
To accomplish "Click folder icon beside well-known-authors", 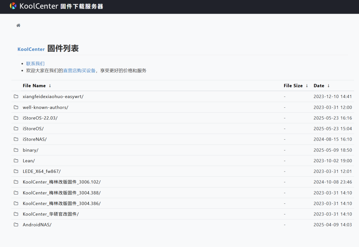I will click(x=16, y=107).
